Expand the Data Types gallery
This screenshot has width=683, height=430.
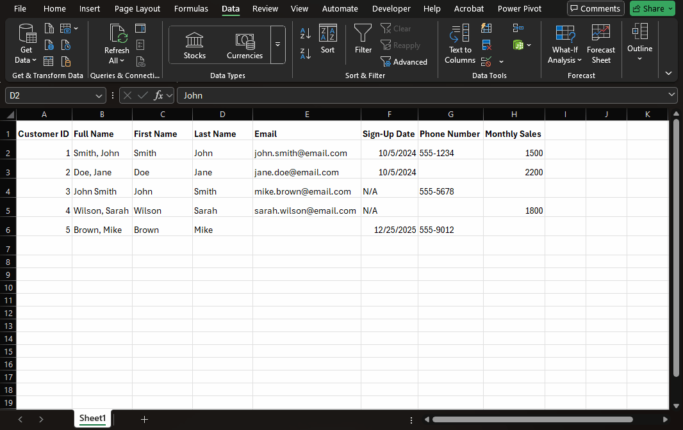[278, 45]
